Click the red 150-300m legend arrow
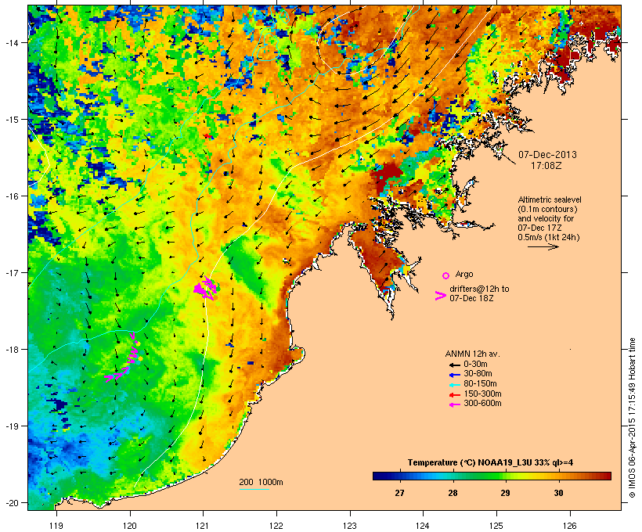 pos(455,394)
